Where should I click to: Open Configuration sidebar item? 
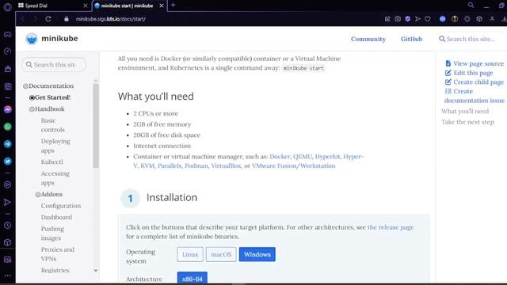(x=61, y=206)
